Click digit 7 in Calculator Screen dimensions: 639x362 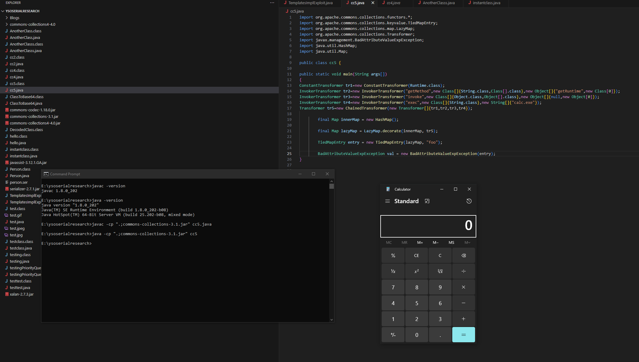pyautogui.click(x=393, y=287)
